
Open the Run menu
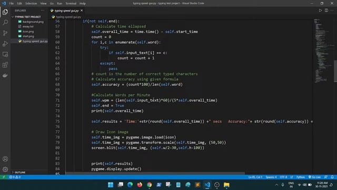(x=60, y=4)
